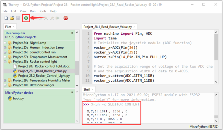Screen dimensions: 223x130
Task: Expand Project 26: Sound Control Fan folder
Action: pos(5,52)
